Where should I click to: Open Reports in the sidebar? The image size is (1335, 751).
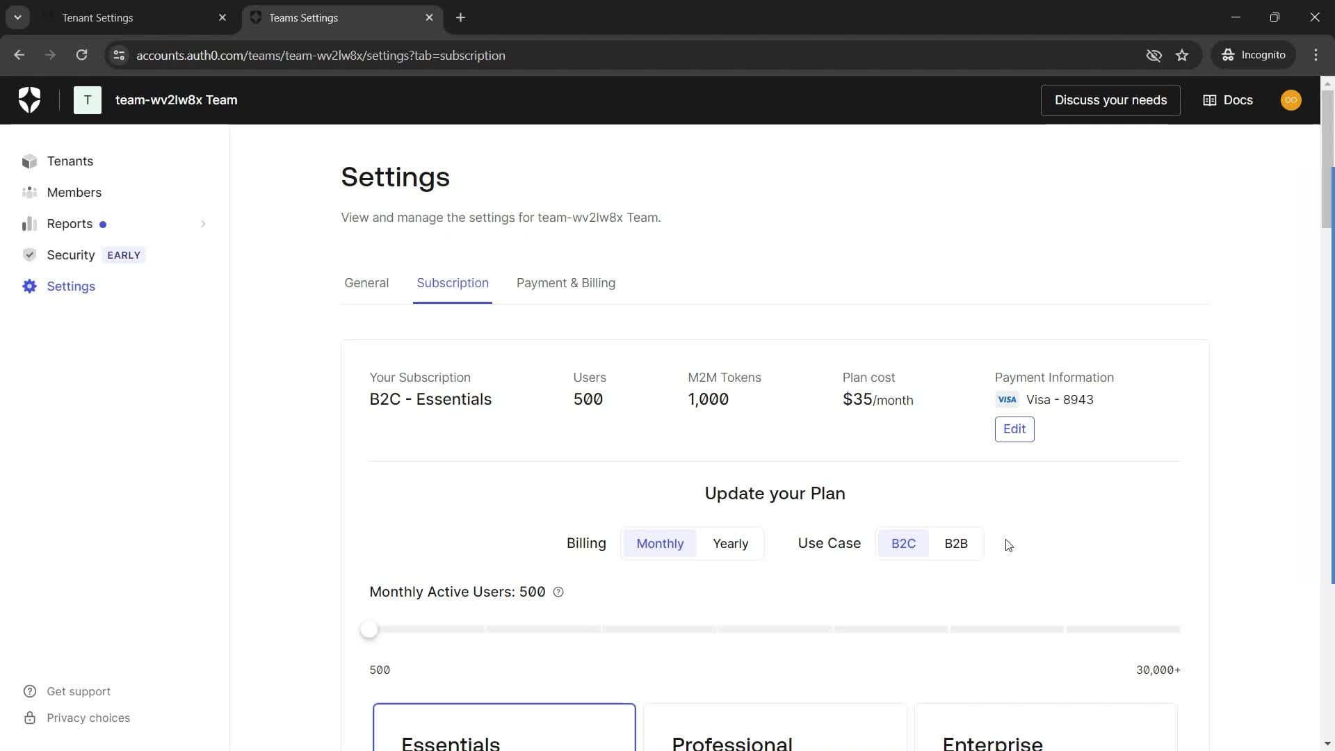point(70,224)
